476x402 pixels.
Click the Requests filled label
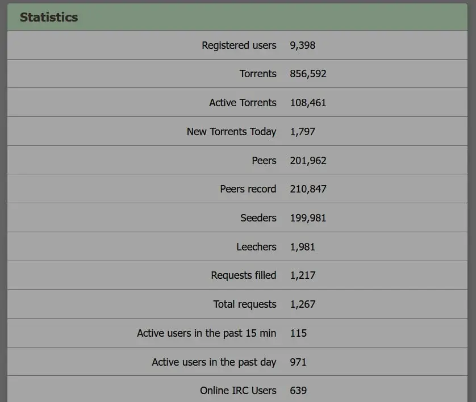243,275
